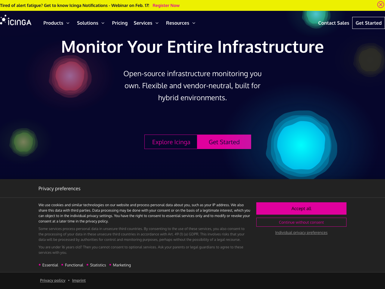Click the Icinga logo in the header
The width and height of the screenshot is (385, 289).
[16, 20]
